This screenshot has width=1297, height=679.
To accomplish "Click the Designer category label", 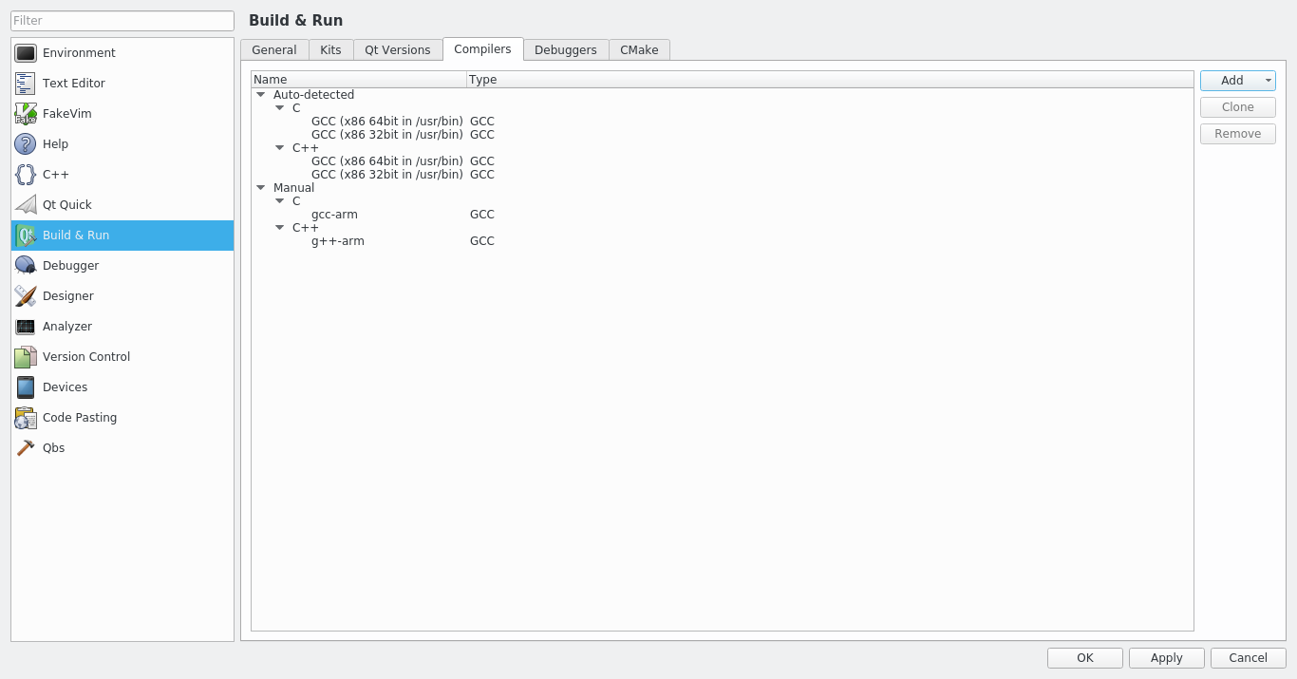I will click(68, 296).
